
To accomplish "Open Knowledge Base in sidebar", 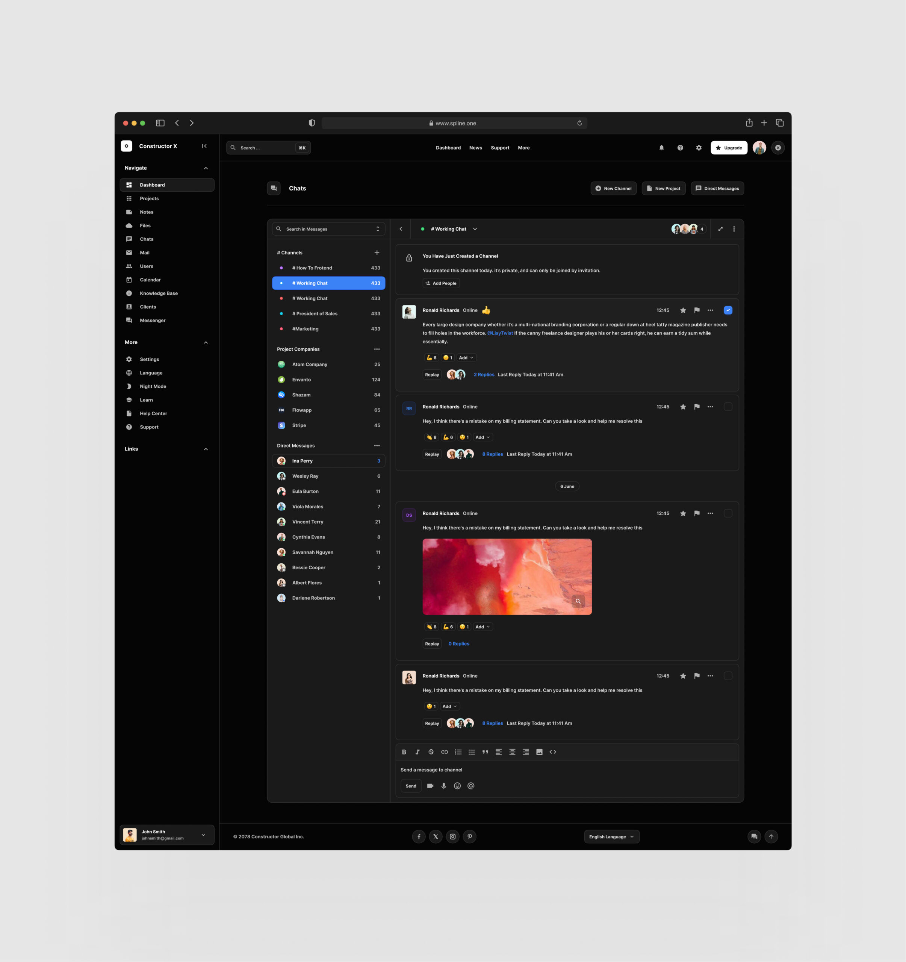I will pos(159,293).
